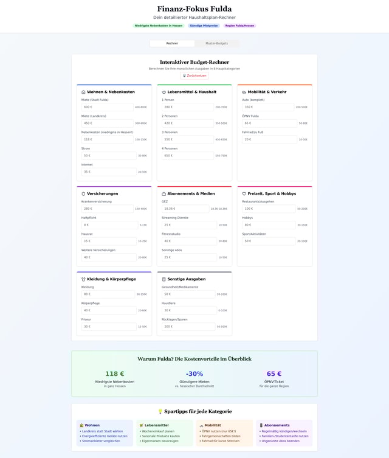Edit the Krankenversicherung amount field
389x458 pixels.
(107, 209)
